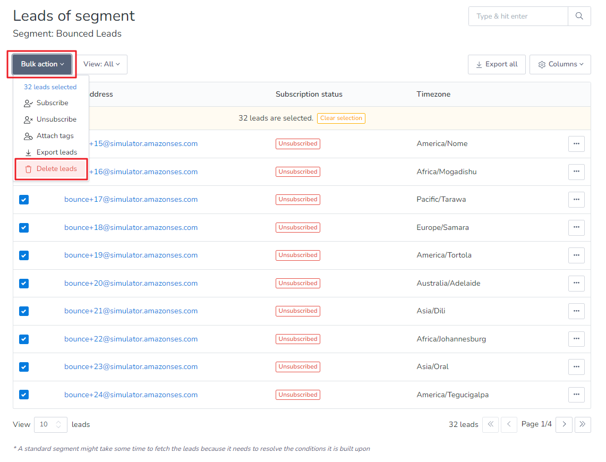Viewport: 606px width, 462px height.
Task: Open row actions for bounce+18 lead
Action: pos(576,227)
